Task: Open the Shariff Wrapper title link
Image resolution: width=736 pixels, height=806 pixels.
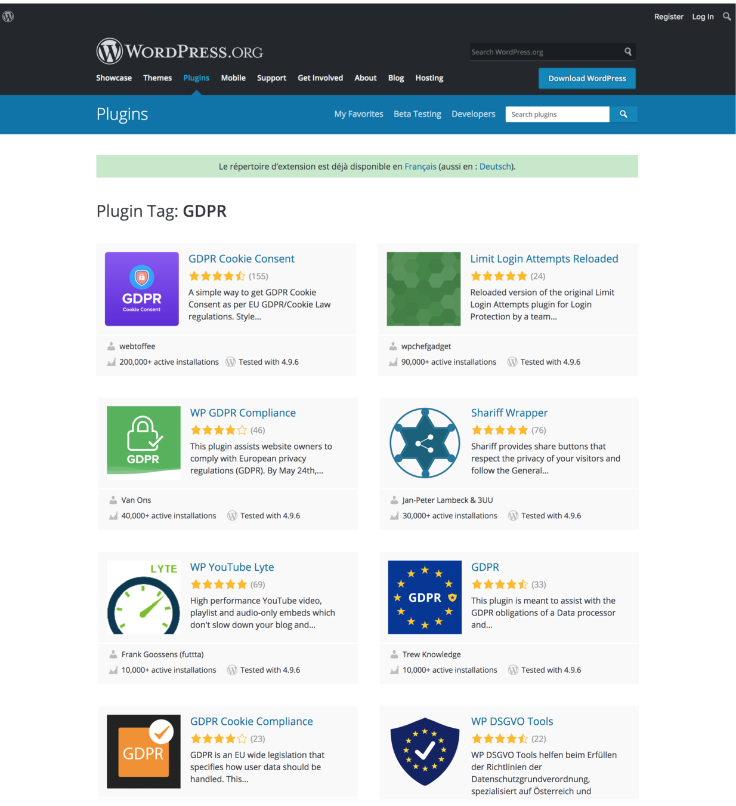Action: point(509,413)
